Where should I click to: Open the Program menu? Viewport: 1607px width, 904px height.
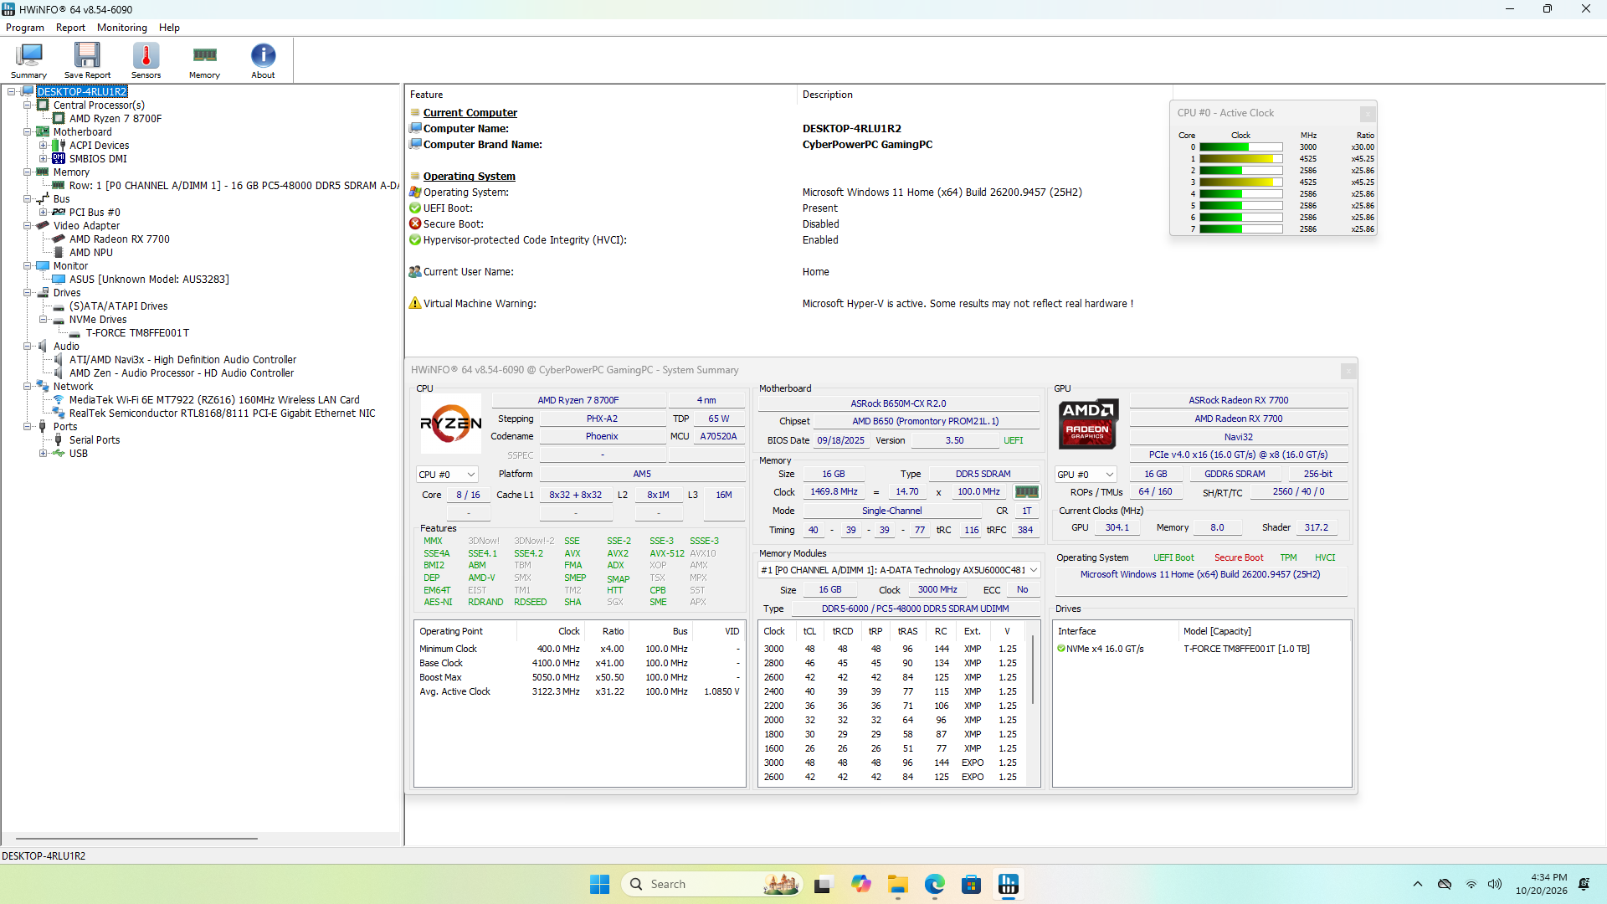pos(25,28)
